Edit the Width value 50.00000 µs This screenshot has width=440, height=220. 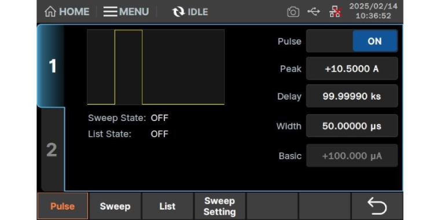352,126
